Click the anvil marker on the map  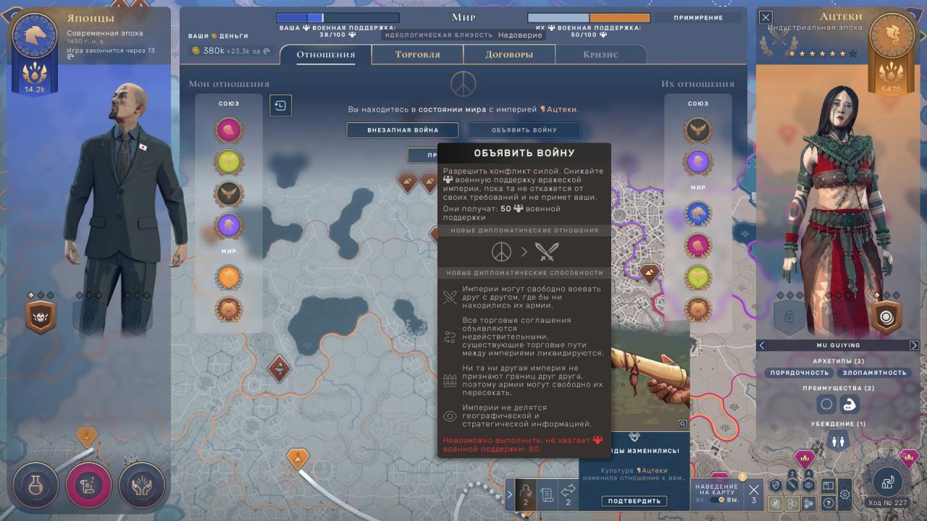(279, 369)
